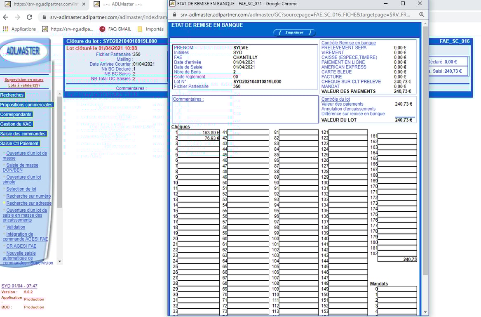Click the zoom magnifier in popup address bar
481x317 pixels.
(422, 14)
